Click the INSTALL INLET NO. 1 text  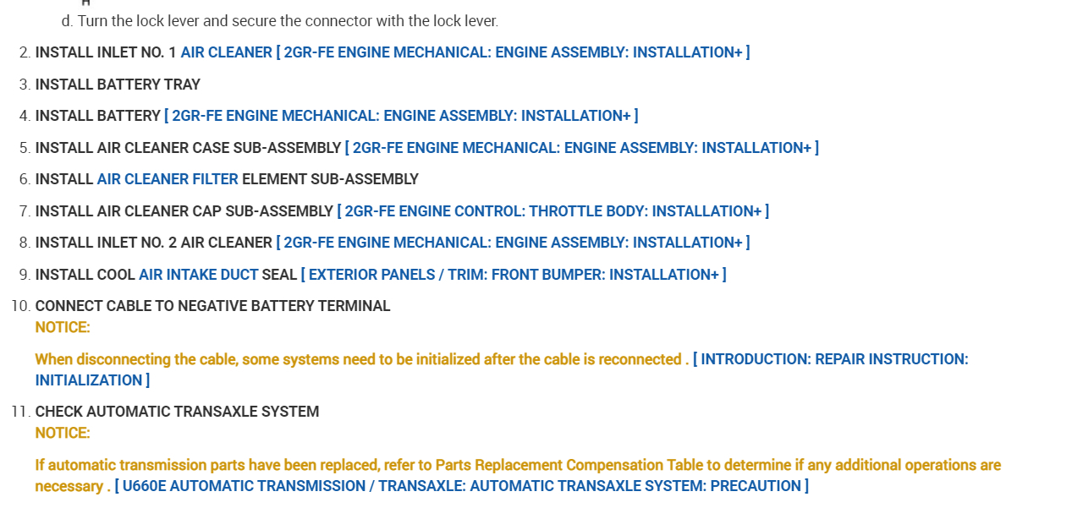106,52
